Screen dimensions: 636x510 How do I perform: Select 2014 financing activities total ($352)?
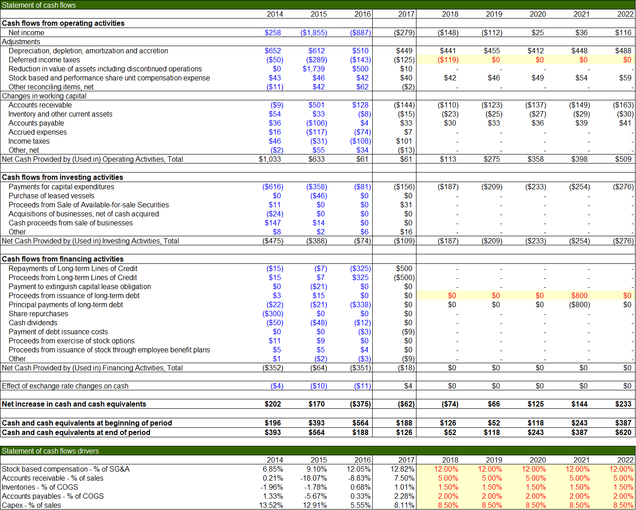coord(273,368)
